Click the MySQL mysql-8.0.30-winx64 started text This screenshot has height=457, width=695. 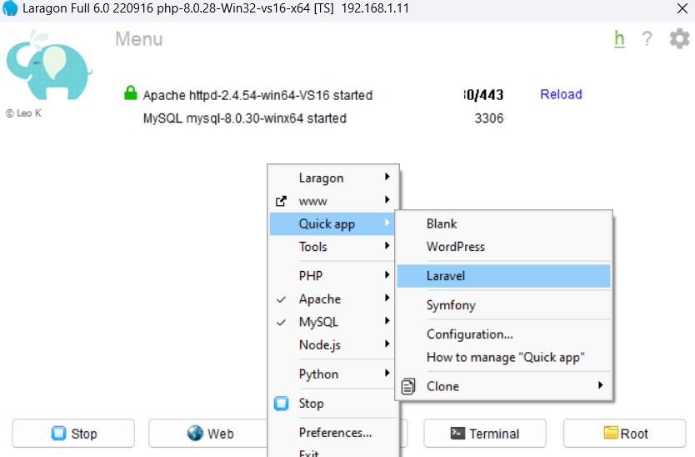click(245, 118)
